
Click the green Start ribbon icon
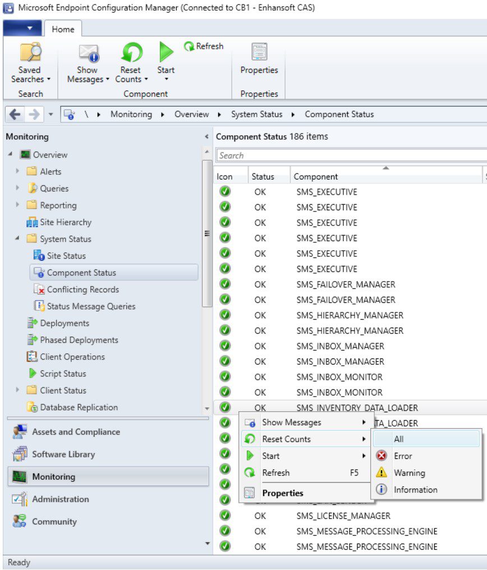pos(166,53)
